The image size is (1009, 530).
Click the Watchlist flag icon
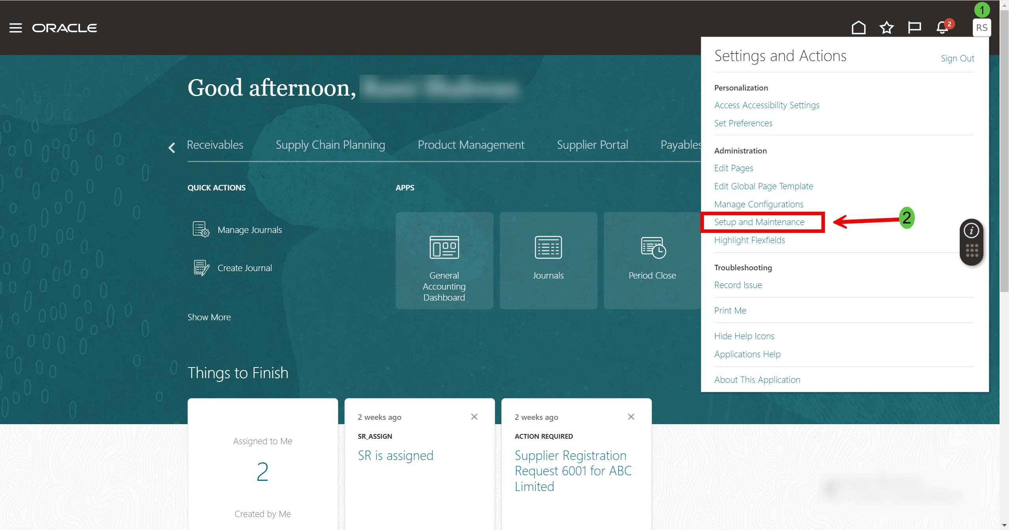point(914,28)
